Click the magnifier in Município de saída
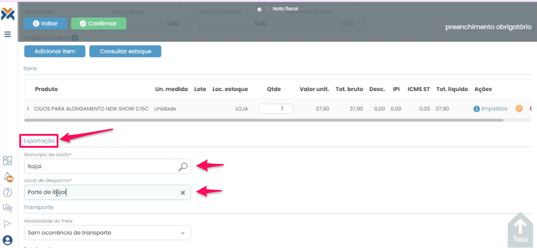The height and width of the screenshot is (248, 537). 183,166
